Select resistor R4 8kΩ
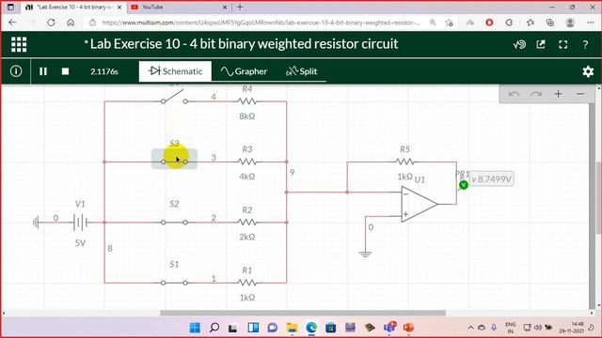 [246, 101]
